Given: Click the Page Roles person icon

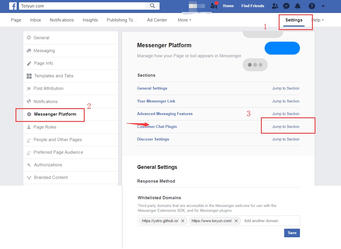Looking at the screenshot, I should click(29, 127).
